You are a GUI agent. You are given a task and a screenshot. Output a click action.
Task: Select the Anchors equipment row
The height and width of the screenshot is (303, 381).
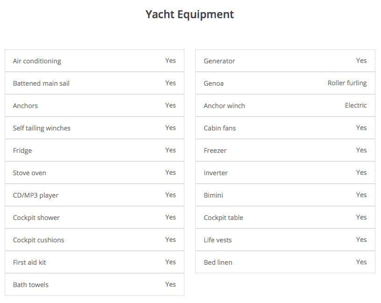pos(94,105)
